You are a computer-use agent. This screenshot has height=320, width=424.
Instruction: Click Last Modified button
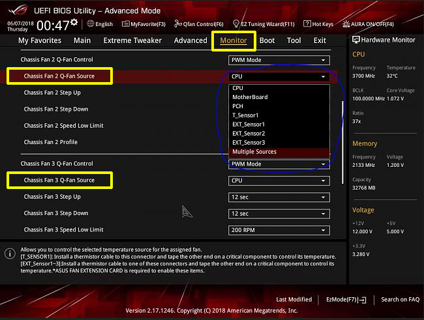[x=294, y=299]
